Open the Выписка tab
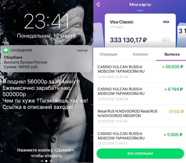 point(172,54)
